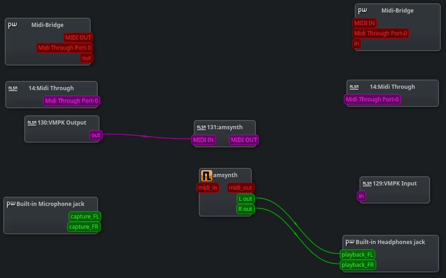Select the green L out port of amsynth
Viewport: 446px width, 278px height.
245,199
